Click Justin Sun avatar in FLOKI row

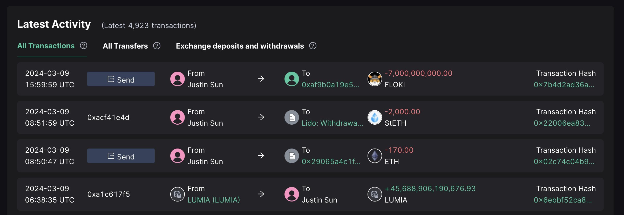[177, 79]
